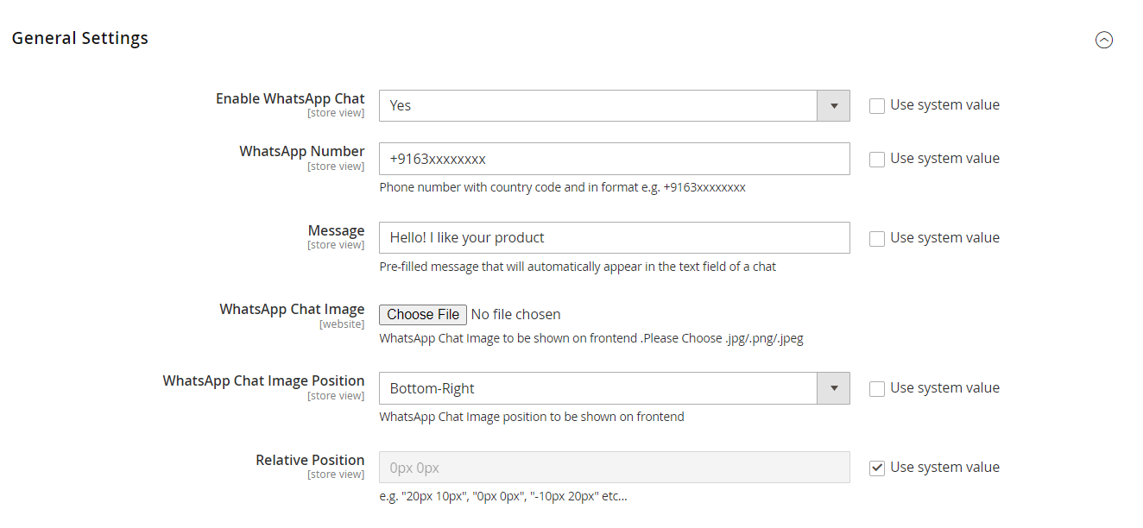Check Use system value for Message

877,239
